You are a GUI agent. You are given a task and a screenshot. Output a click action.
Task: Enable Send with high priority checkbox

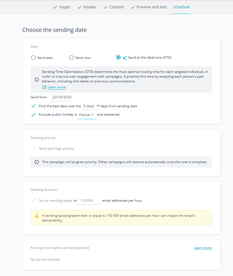pos(33,149)
